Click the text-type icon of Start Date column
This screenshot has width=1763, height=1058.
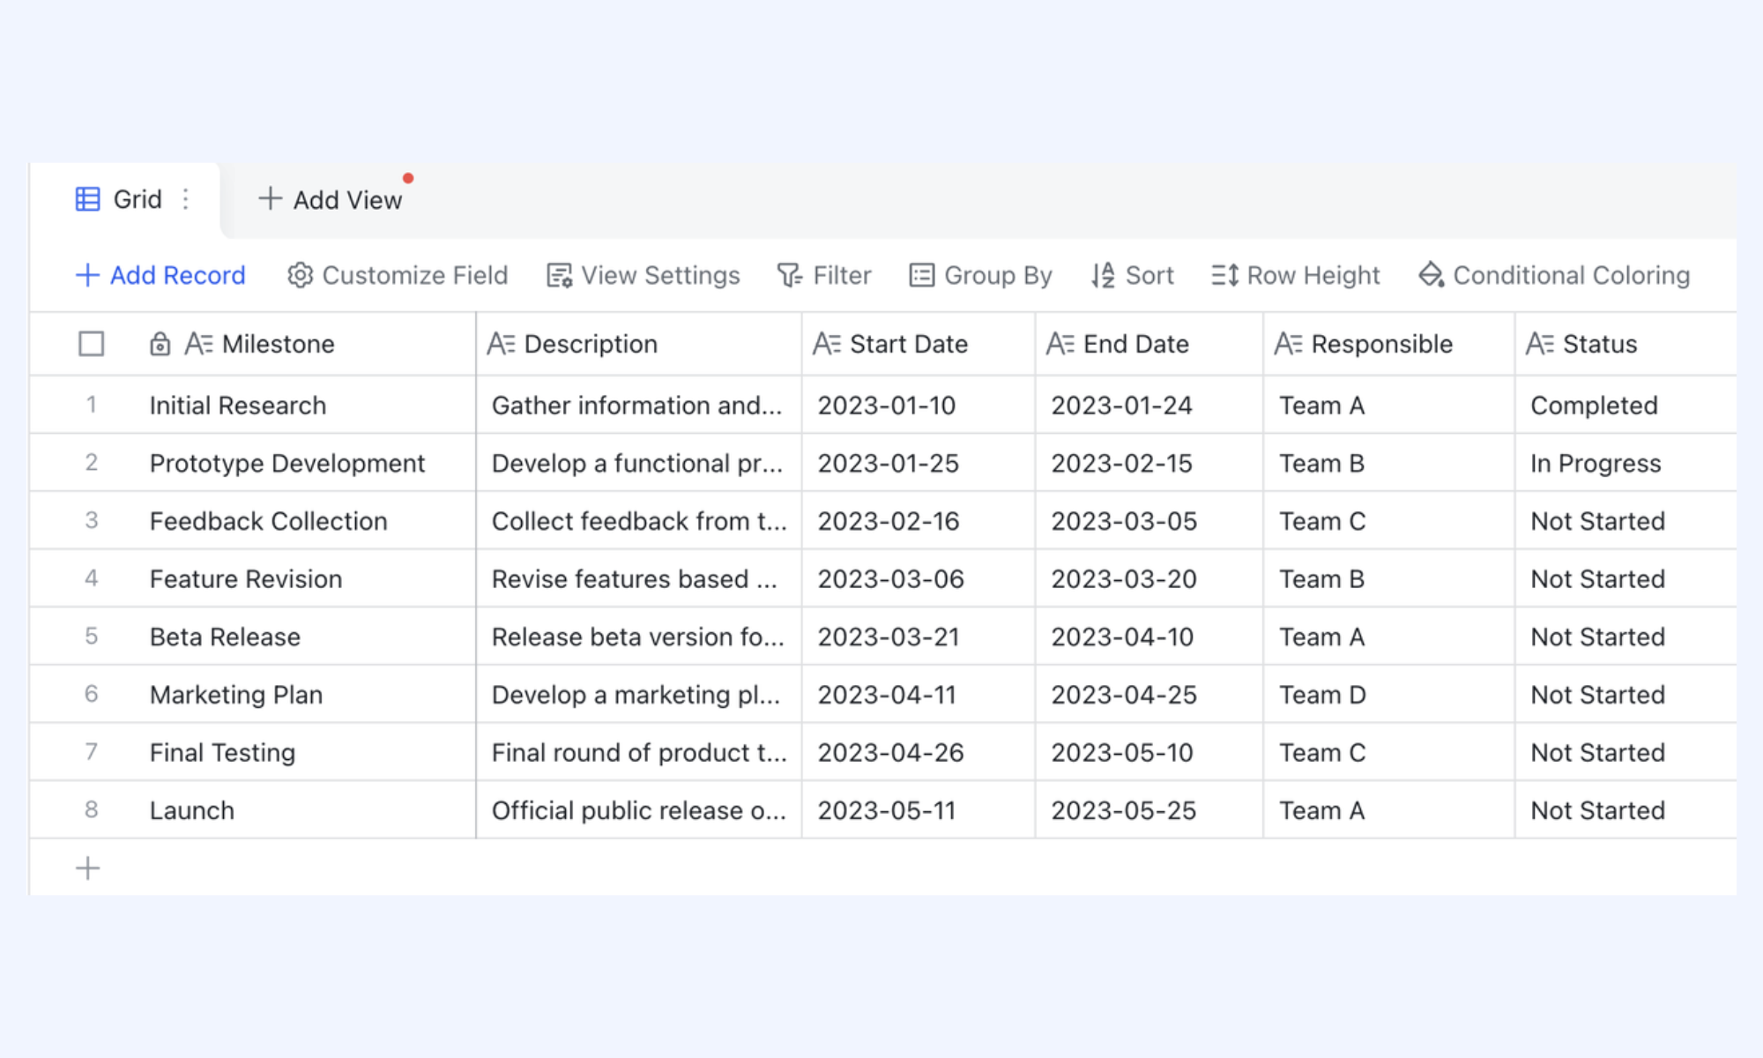828,344
